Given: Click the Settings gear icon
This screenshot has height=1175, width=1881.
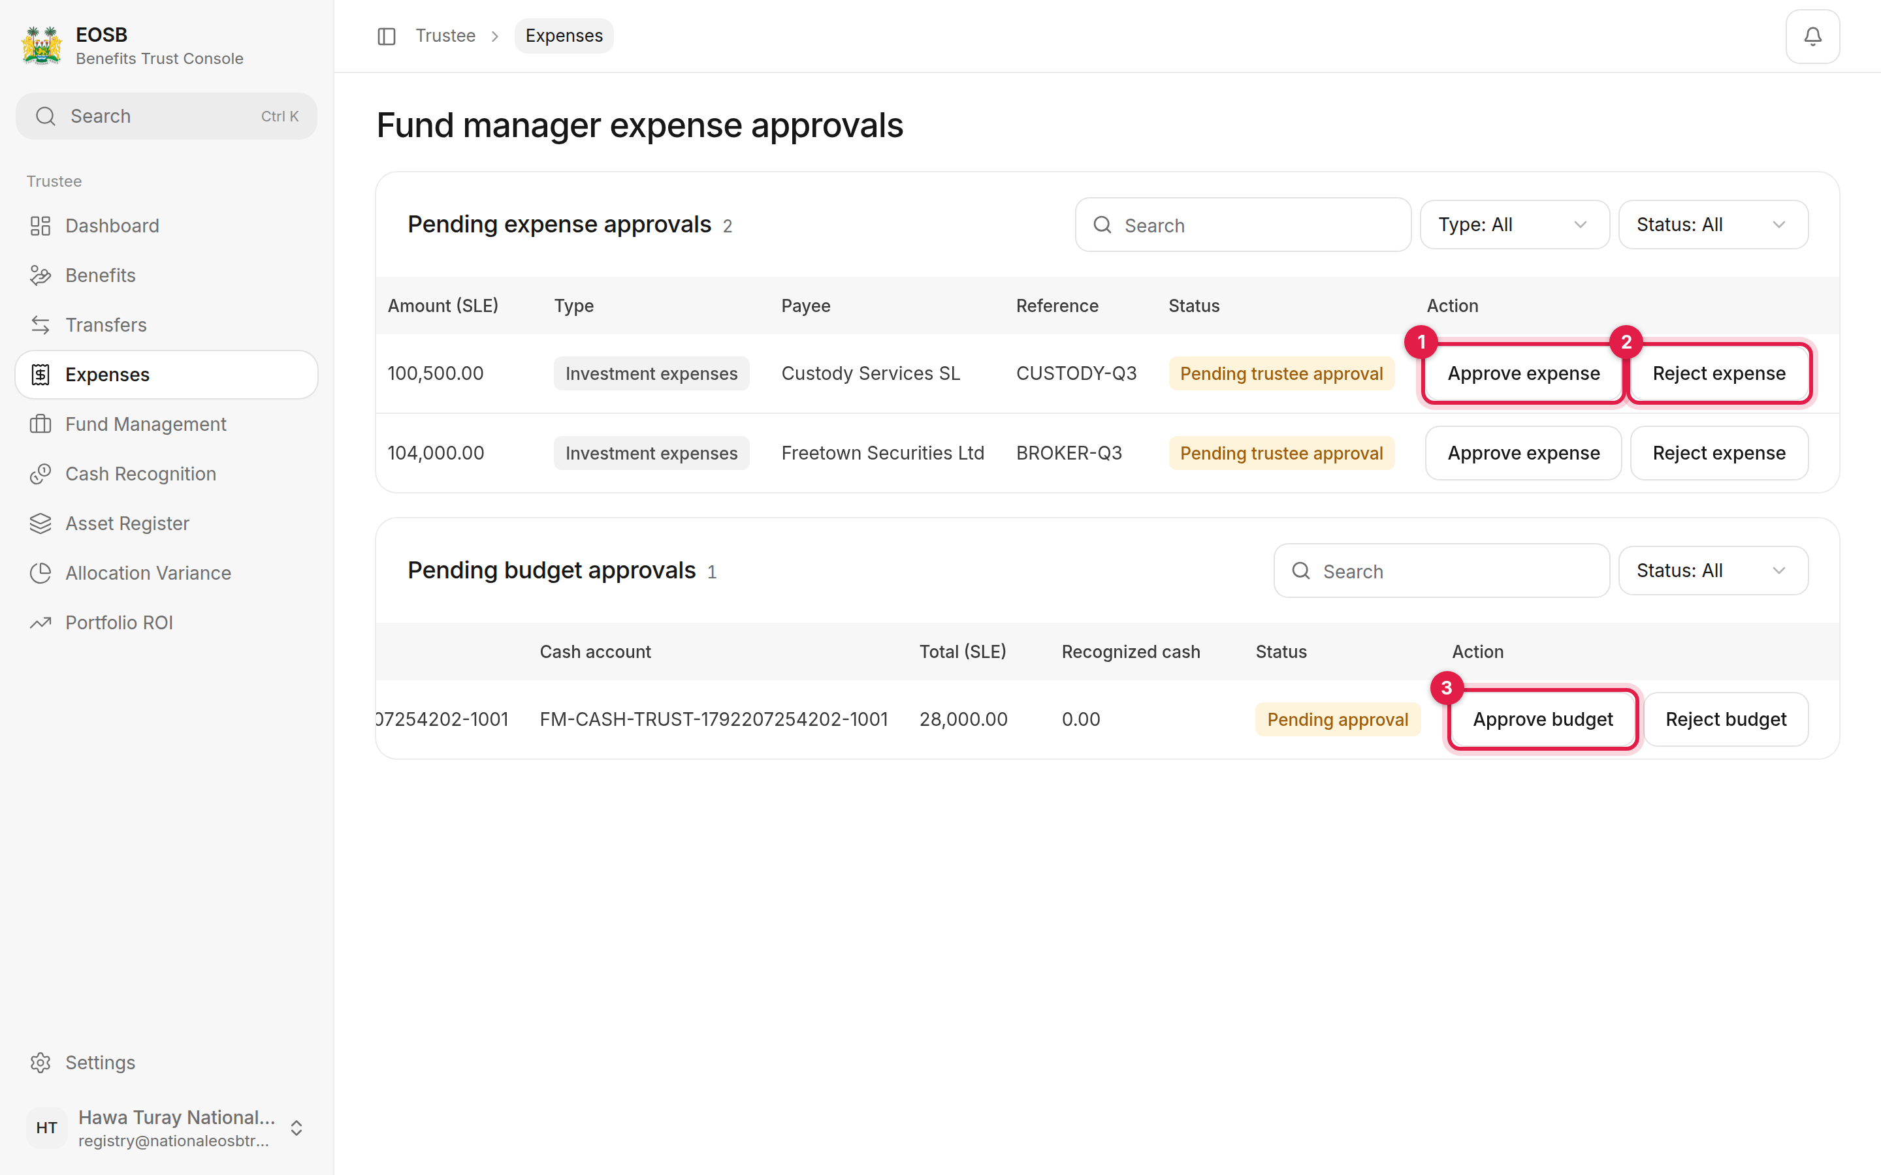Looking at the screenshot, I should pyautogui.click(x=40, y=1062).
